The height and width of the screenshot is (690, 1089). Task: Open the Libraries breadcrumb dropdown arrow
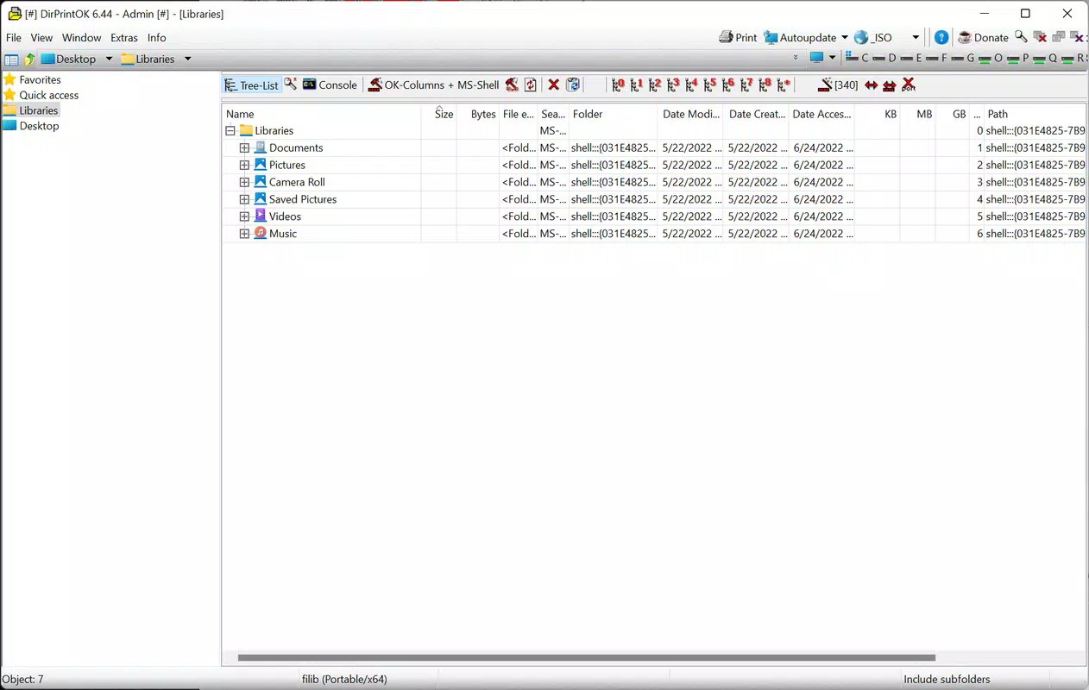pyautogui.click(x=187, y=60)
